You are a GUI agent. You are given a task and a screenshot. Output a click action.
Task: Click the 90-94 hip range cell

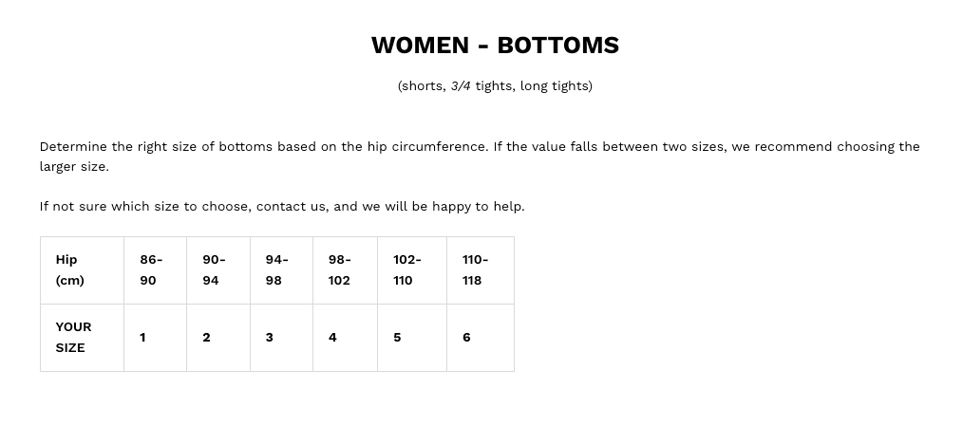tap(218, 269)
